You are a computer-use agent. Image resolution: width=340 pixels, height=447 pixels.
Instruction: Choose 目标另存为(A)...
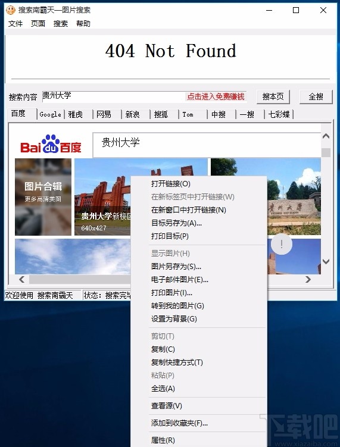(199, 223)
